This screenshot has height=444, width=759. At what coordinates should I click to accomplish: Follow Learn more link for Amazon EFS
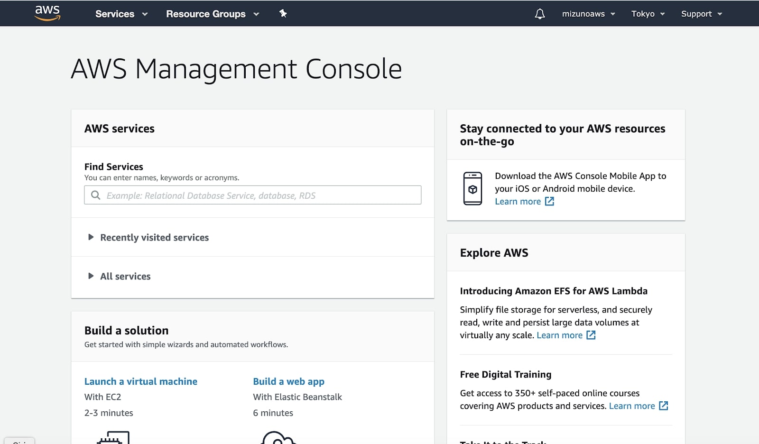[x=559, y=335]
